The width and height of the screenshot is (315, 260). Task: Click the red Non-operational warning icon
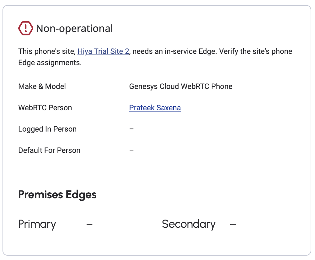click(x=25, y=28)
